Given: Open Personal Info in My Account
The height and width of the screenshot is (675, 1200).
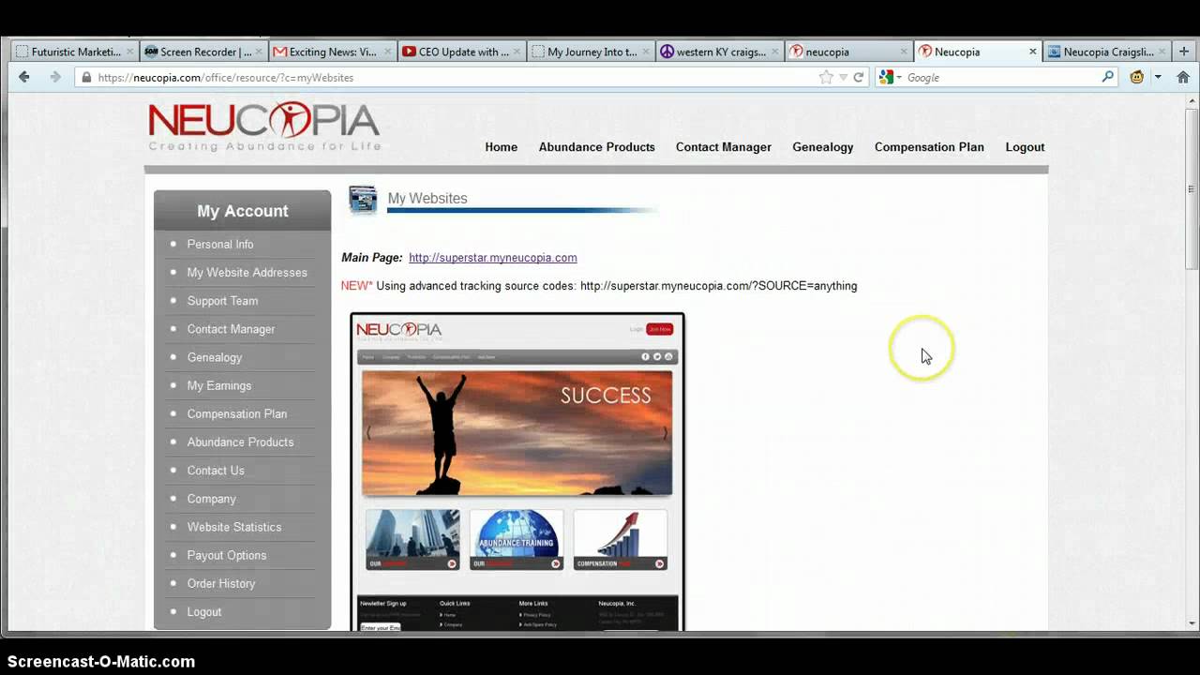Looking at the screenshot, I should [x=220, y=244].
